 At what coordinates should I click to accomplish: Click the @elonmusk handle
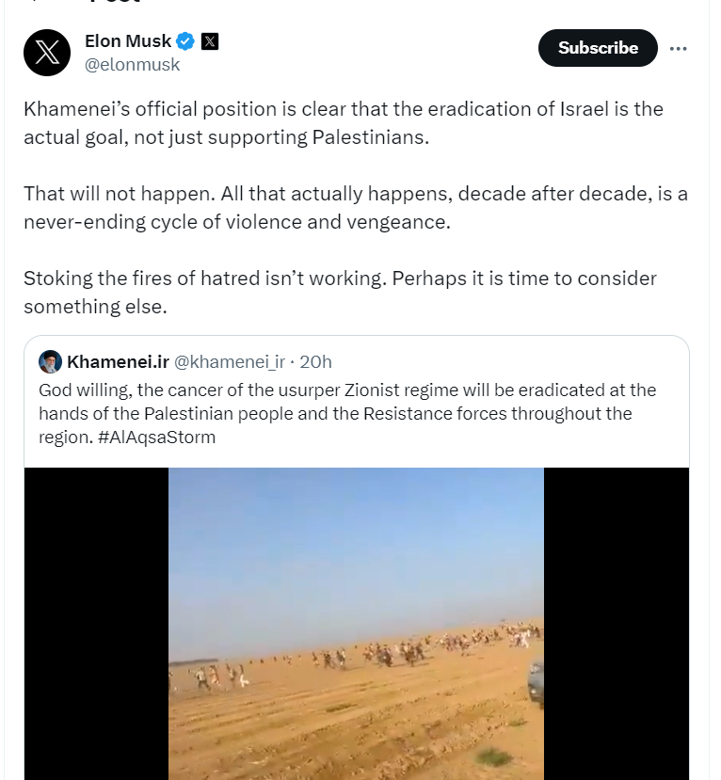coord(132,65)
